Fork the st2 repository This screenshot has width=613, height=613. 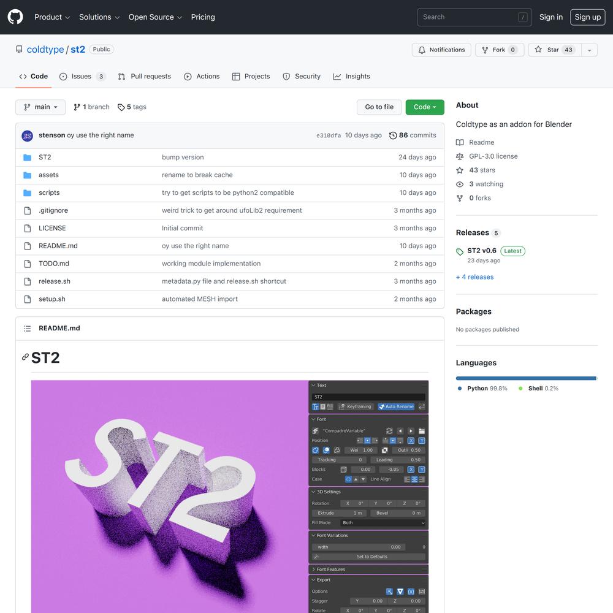pos(500,50)
